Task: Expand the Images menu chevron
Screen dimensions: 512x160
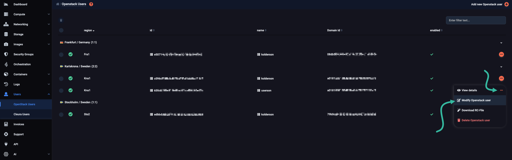Action: coord(49,44)
